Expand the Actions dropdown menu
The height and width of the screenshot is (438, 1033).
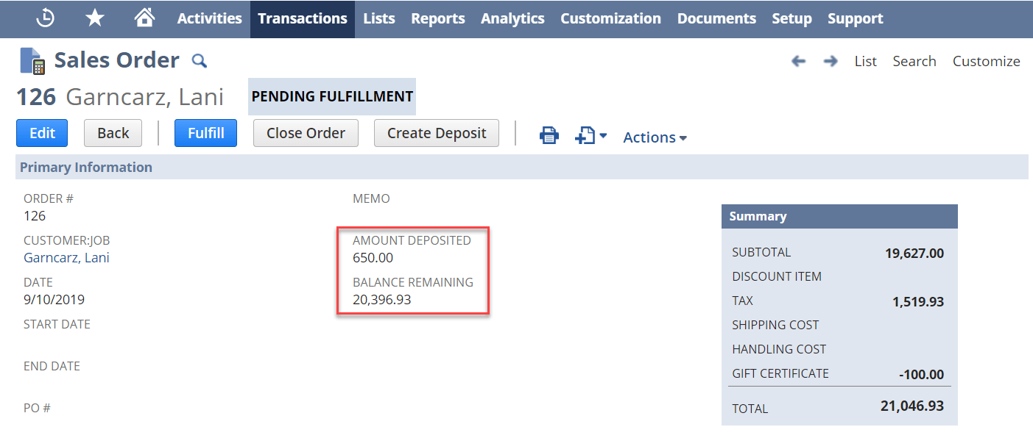[x=655, y=137]
